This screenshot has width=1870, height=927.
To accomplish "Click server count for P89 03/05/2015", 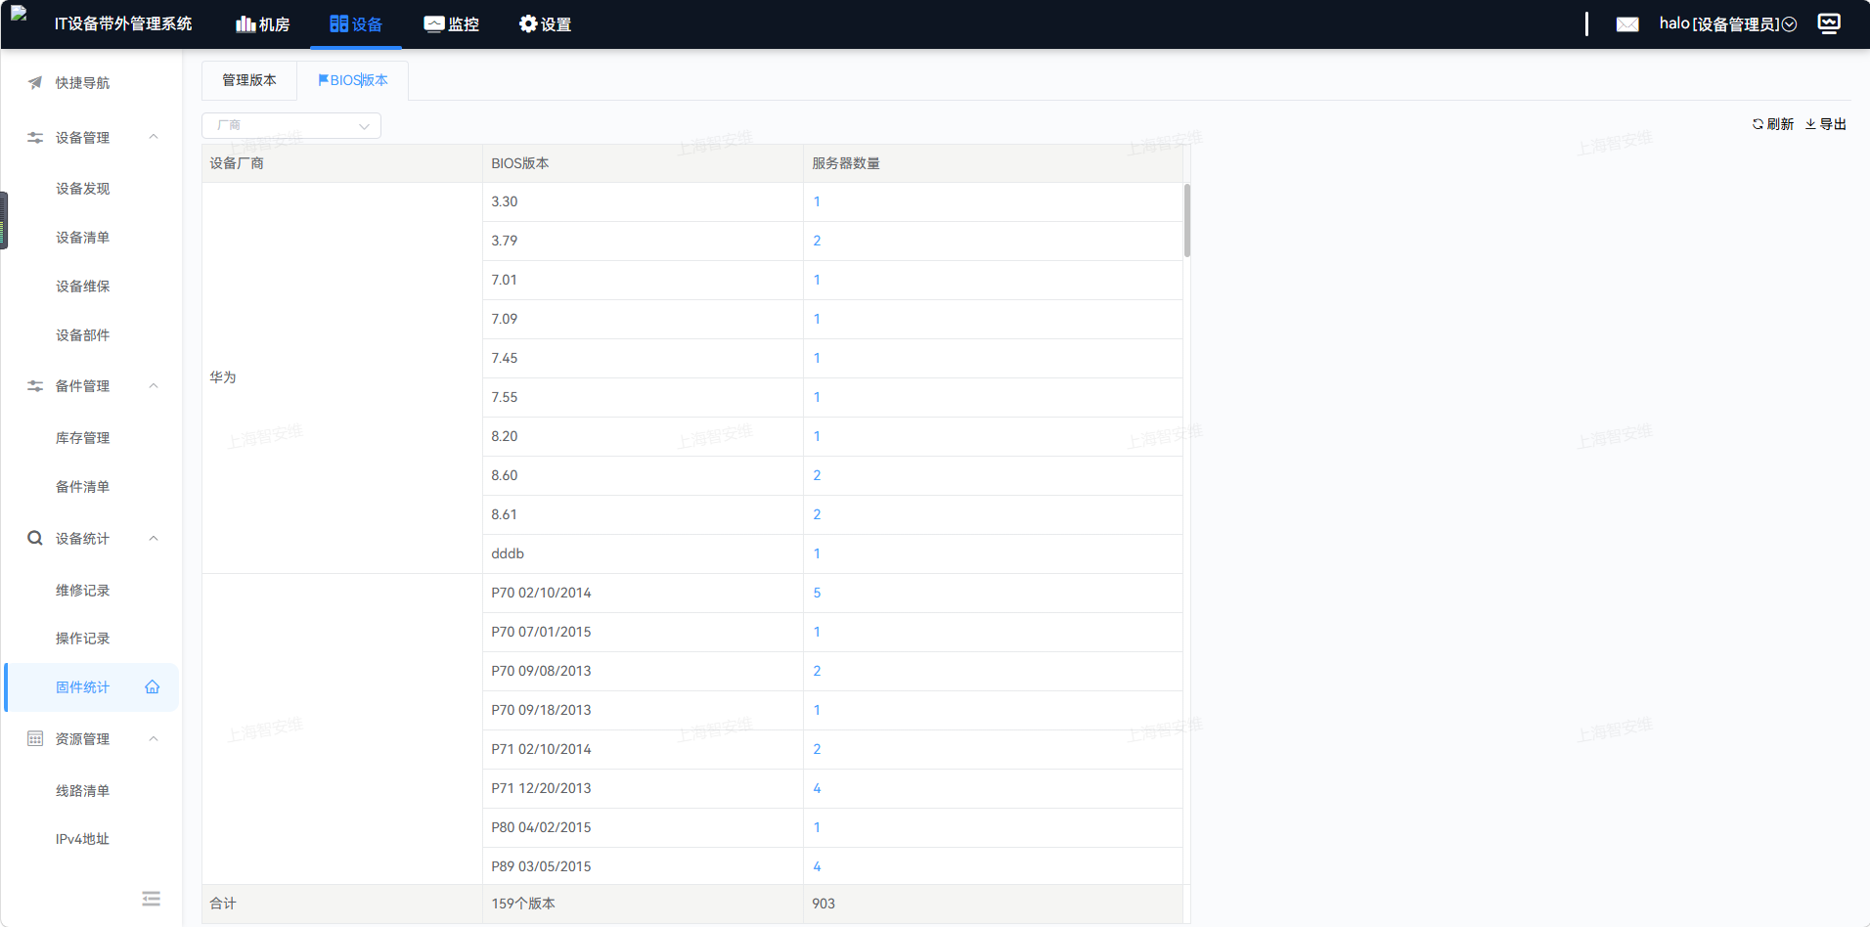I will pyautogui.click(x=817, y=866).
